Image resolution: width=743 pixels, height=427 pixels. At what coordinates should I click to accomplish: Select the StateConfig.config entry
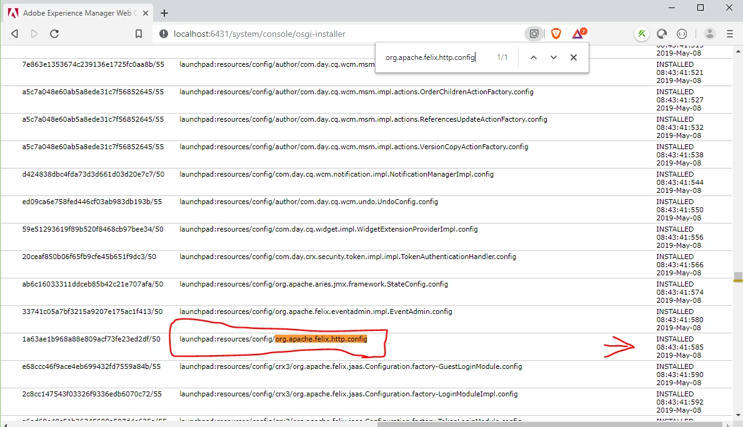coord(314,284)
